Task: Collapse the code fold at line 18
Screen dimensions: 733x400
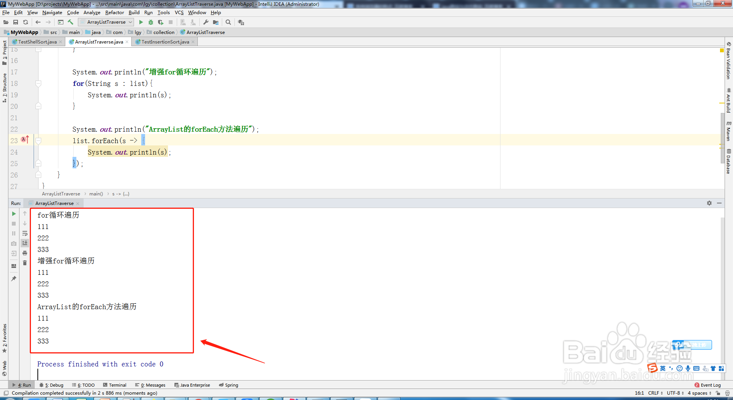Action: tap(38, 83)
